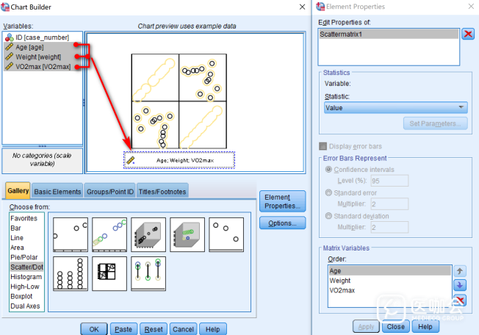Enable Display error bars checkbox

(x=323, y=145)
